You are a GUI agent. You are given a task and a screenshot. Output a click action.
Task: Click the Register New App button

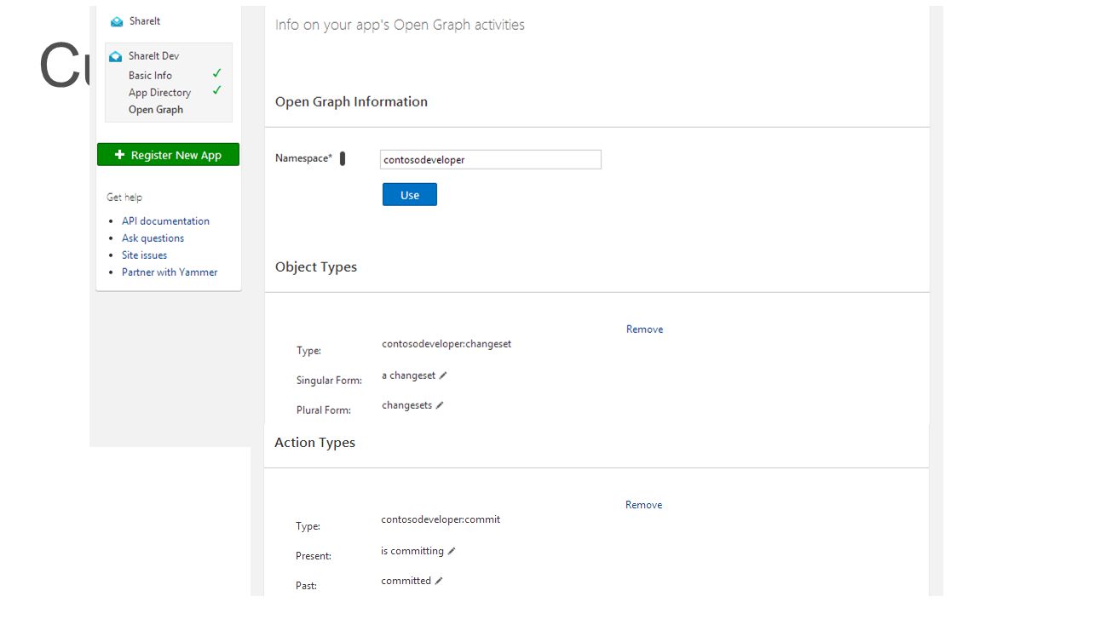pyautogui.click(x=168, y=155)
